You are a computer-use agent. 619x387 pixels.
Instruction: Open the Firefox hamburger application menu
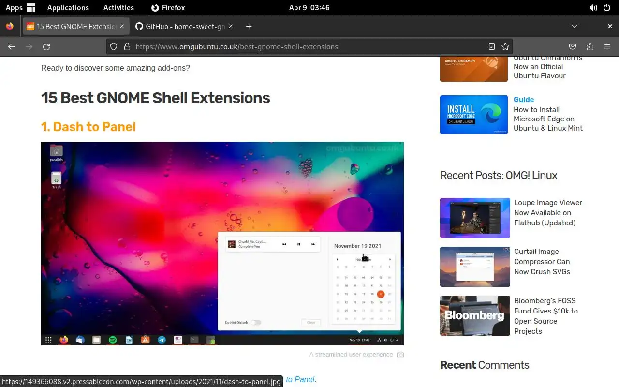pos(607,47)
